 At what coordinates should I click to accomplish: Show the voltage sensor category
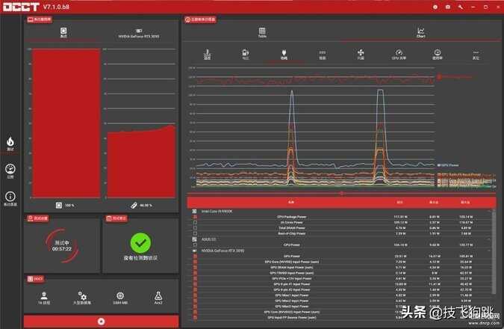tap(246, 54)
